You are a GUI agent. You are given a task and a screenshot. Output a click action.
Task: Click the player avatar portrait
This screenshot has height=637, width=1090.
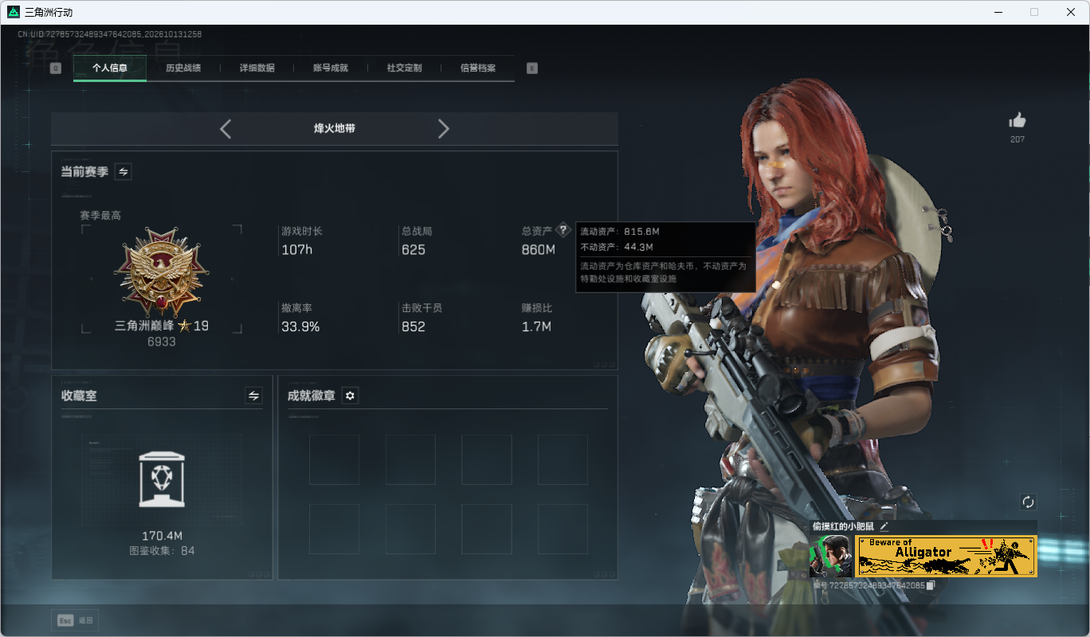tap(830, 556)
